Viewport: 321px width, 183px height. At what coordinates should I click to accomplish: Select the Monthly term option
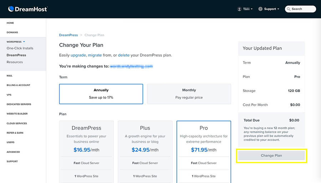189,94
